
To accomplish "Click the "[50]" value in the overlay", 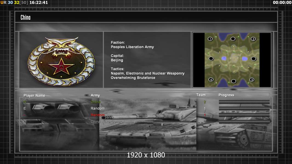I will click(x=24, y=3).
